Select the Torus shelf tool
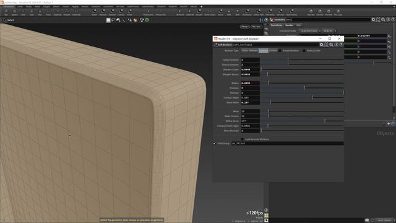Viewport: 396px width, 223px height. click(48, 12)
